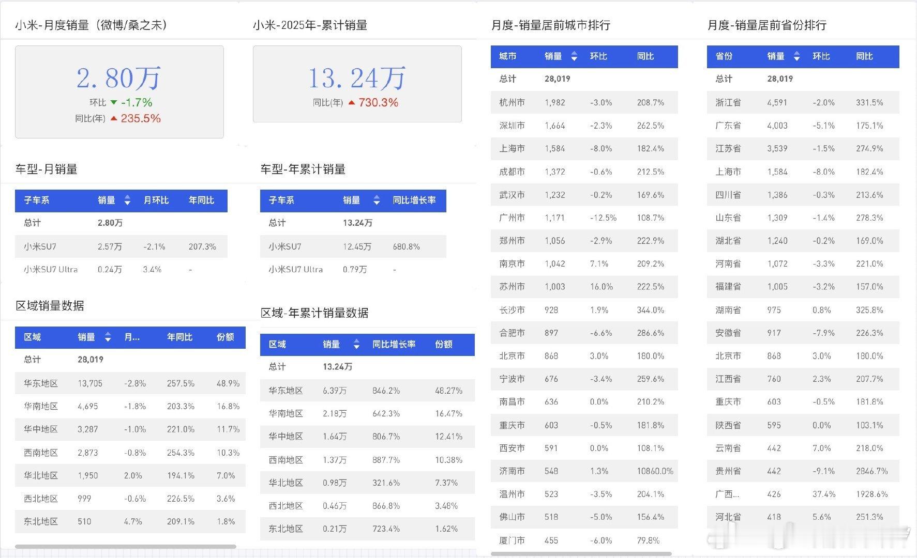Select 广州市 row in city ranking

click(584, 218)
